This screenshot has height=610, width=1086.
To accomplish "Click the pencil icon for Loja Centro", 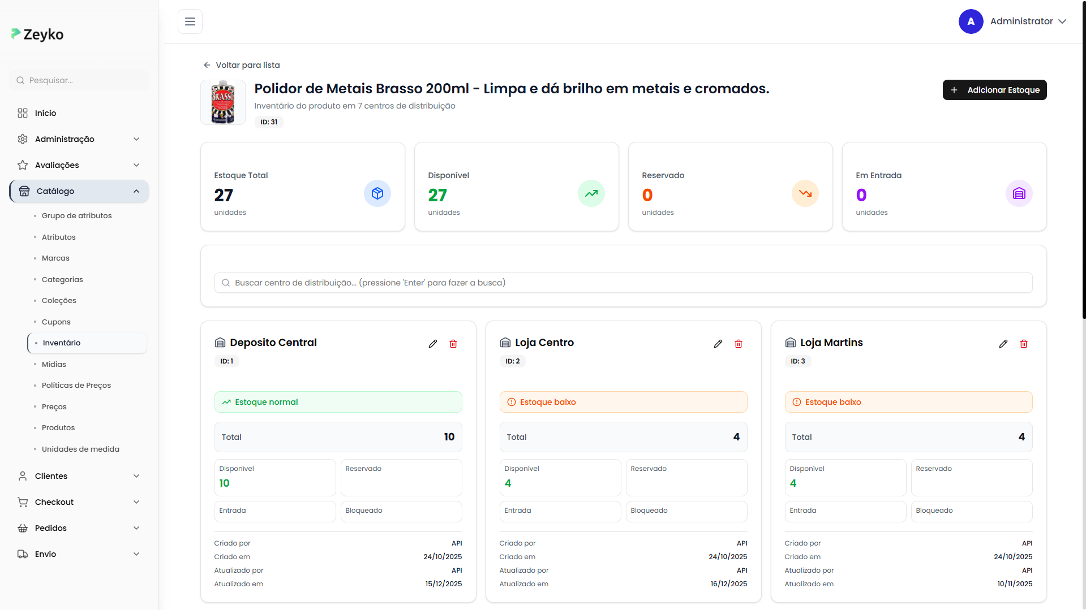I will click(718, 344).
